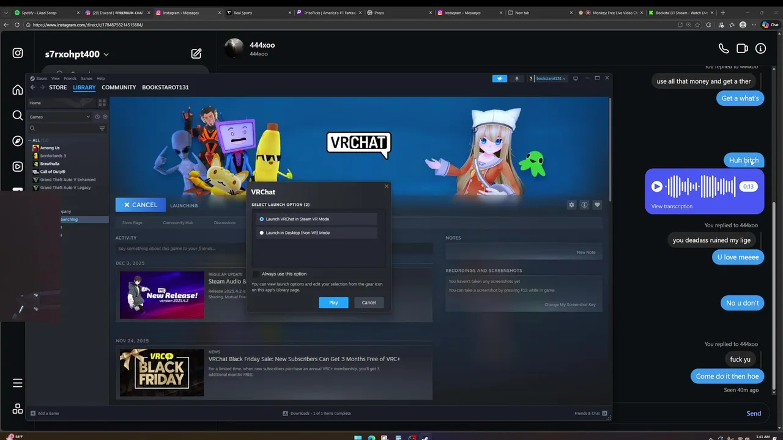Start an Instagram video call

pos(742,48)
